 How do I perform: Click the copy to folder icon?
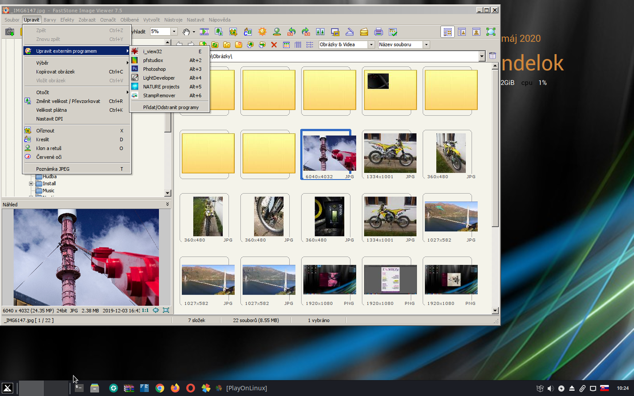250,45
